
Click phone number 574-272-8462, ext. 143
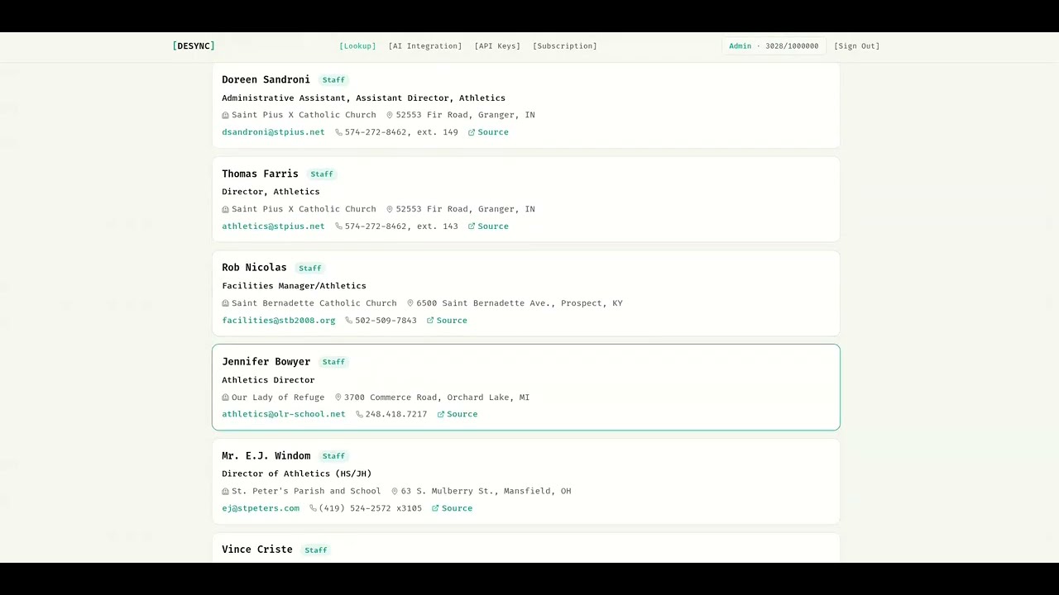tap(401, 226)
